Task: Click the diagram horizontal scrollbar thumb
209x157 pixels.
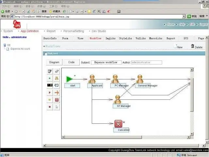Action: [x=104, y=137]
